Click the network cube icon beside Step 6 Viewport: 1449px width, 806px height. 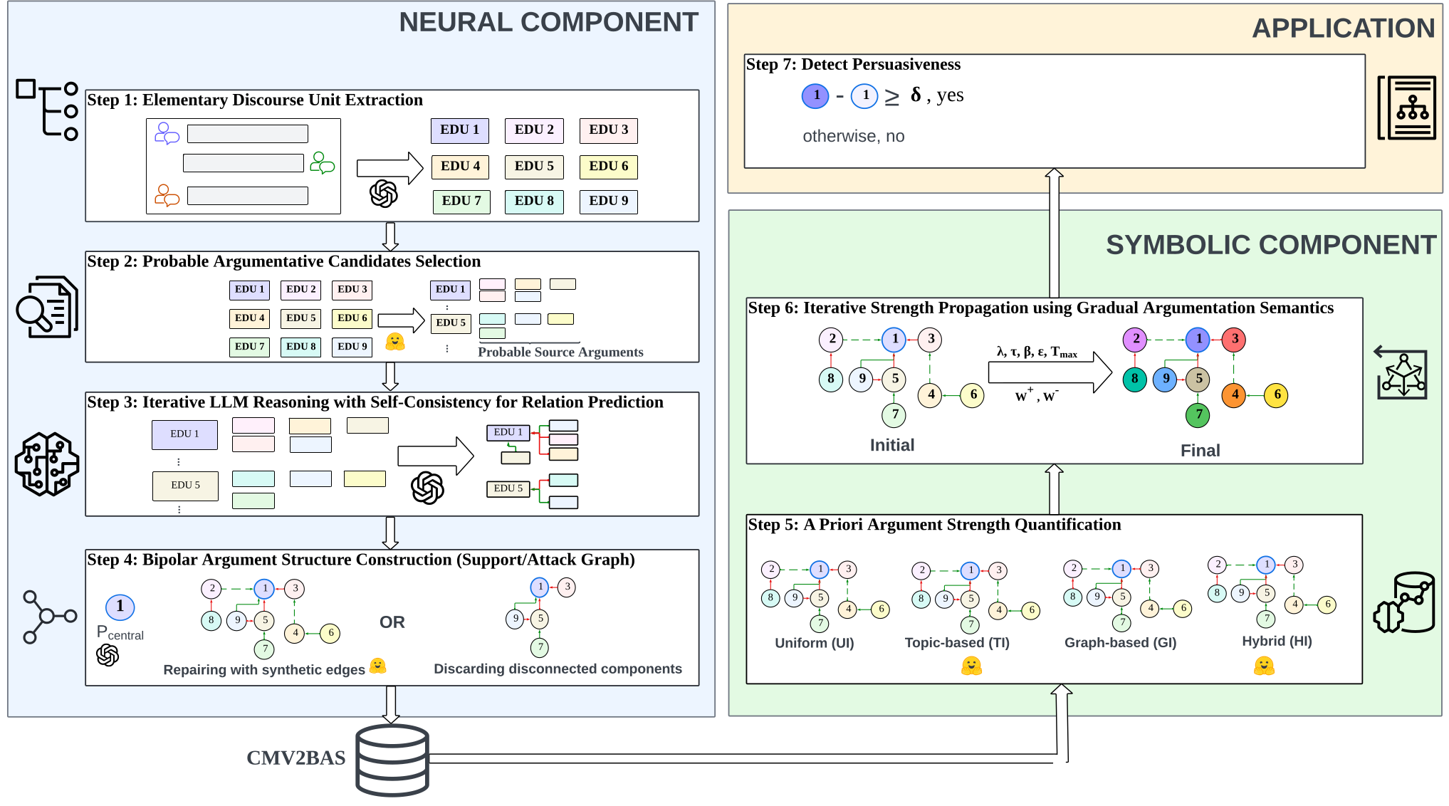[1401, 372]
